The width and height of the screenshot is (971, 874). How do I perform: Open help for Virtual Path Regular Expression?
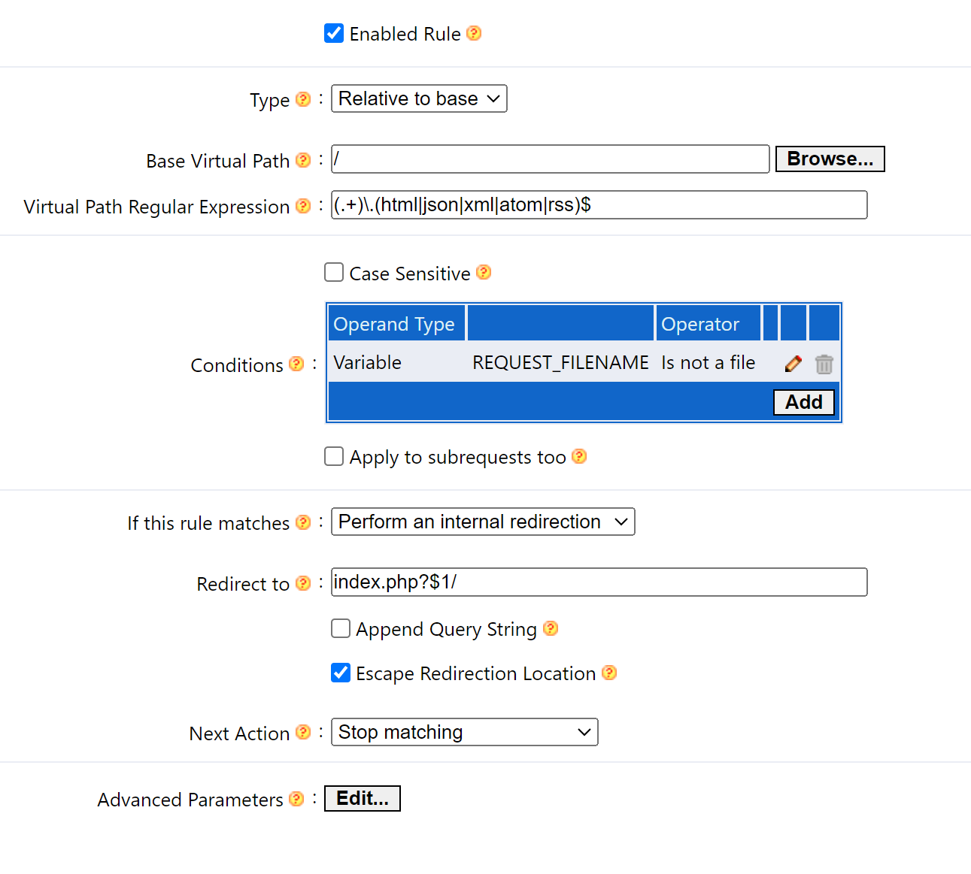click(x=303, y=206)
